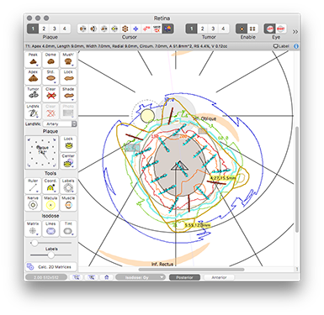Viewport: 324px width, 315px height.
Task: Click the Clear tumor icon with red X
Action: (x=50, y=94)
